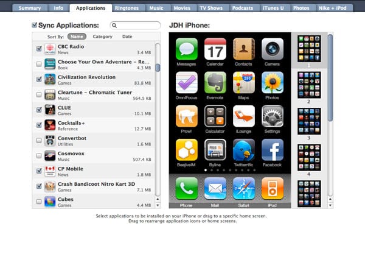Uncheck the Civilization Revolution checkbox
Viewport: 365px width, 257px height.
pyautogui.click(x=39, y=79)
